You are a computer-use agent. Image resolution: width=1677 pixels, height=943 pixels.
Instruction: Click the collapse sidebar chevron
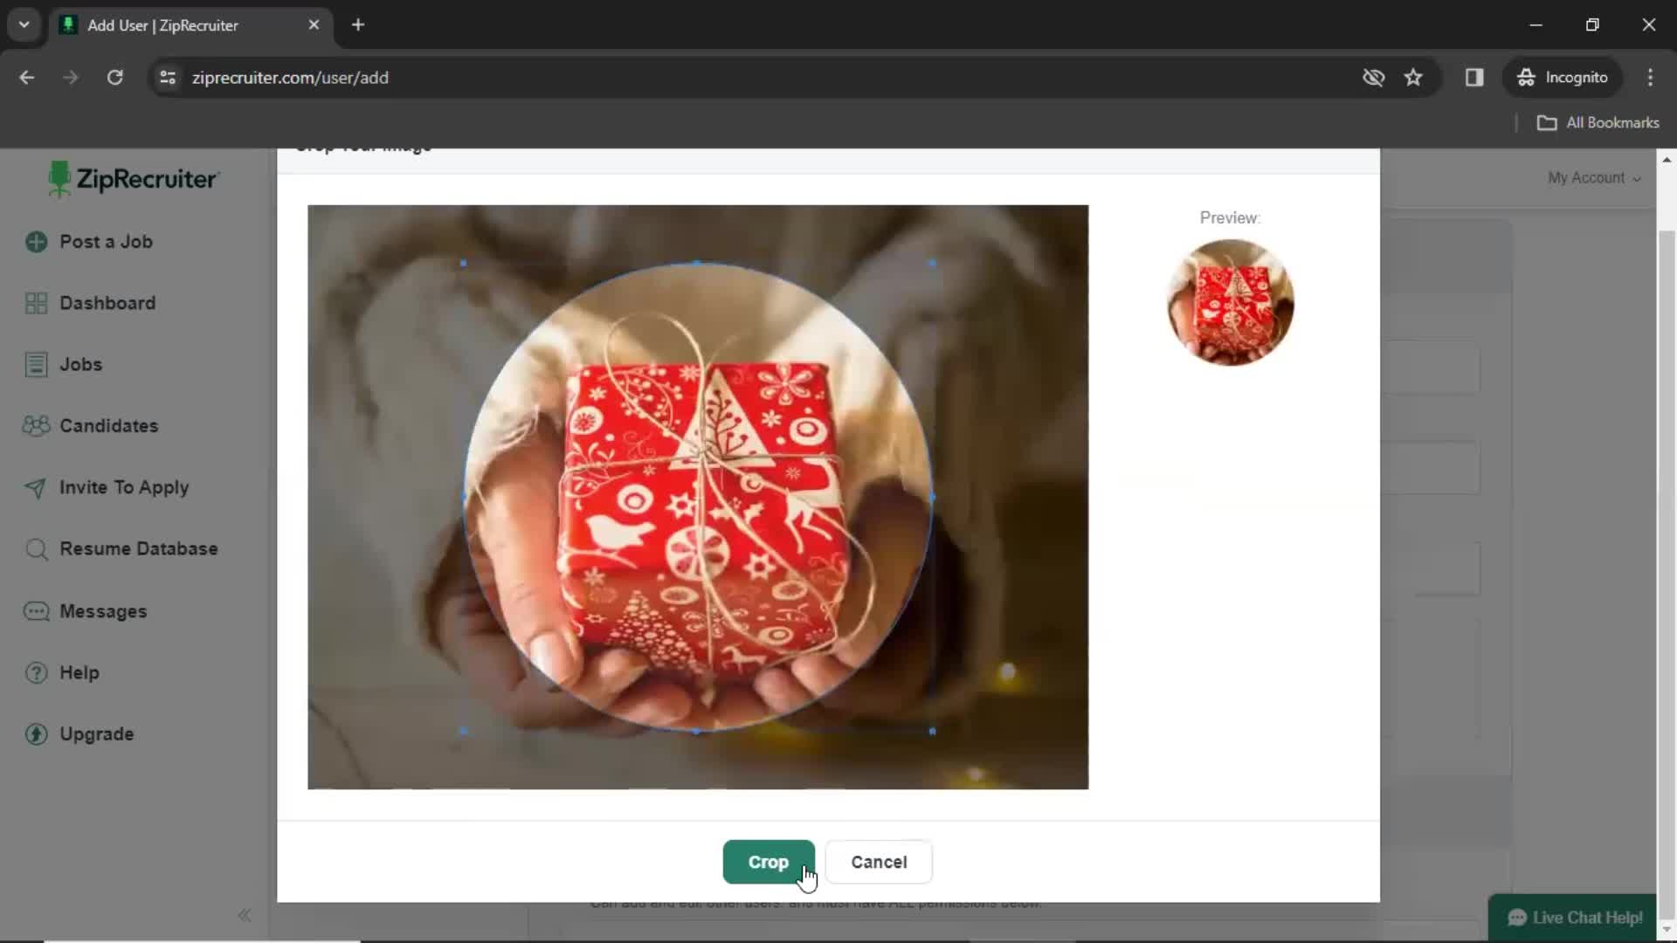point(245,915)
